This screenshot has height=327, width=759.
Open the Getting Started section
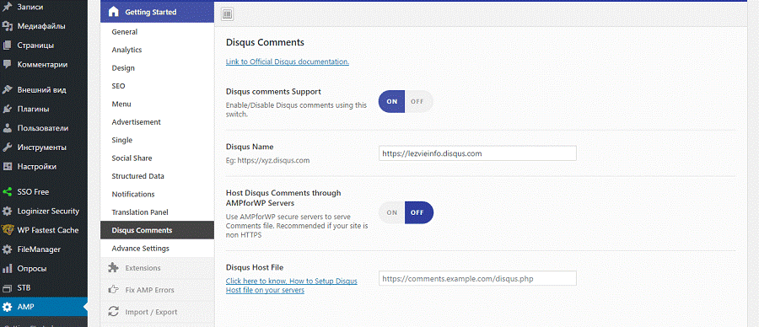[158, 12]
